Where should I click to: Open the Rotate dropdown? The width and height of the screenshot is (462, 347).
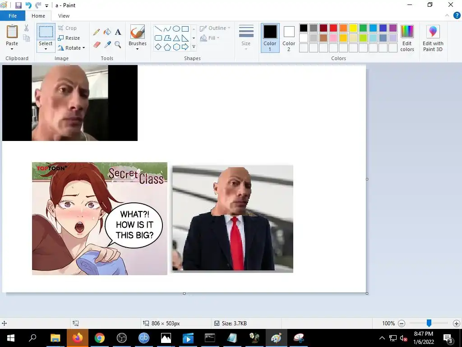point(72,48)
